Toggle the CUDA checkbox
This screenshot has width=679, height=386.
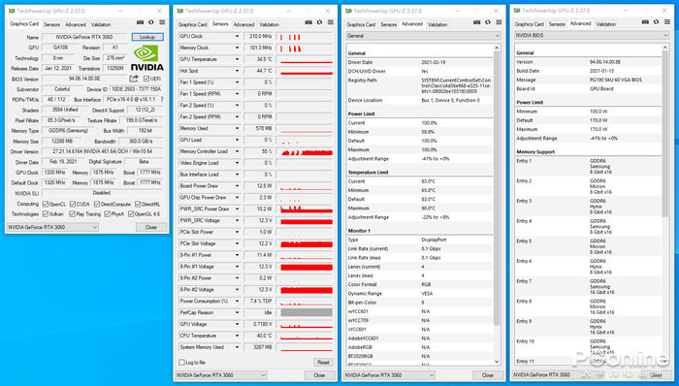73,204
